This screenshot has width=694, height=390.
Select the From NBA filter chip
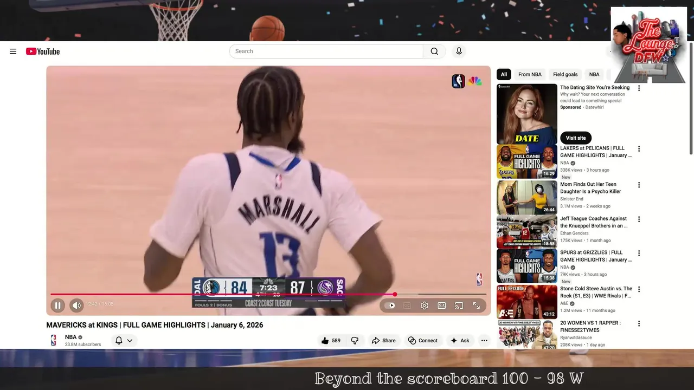530,75
